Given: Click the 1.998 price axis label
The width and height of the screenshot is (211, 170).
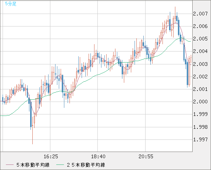Looking at the screenshot, I should [x=200, y=127].
